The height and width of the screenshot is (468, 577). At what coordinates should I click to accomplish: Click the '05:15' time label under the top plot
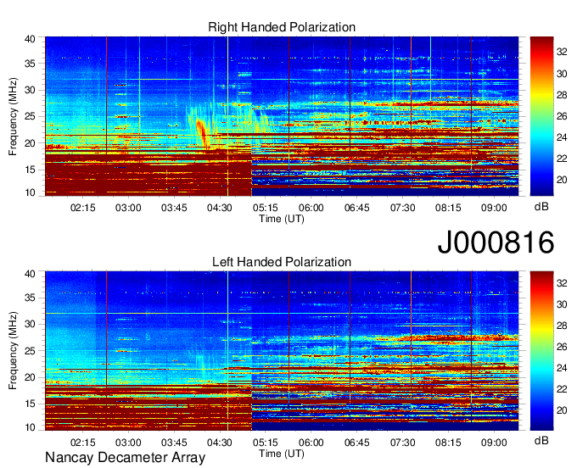pyautogui.click(x=266, y=208)
